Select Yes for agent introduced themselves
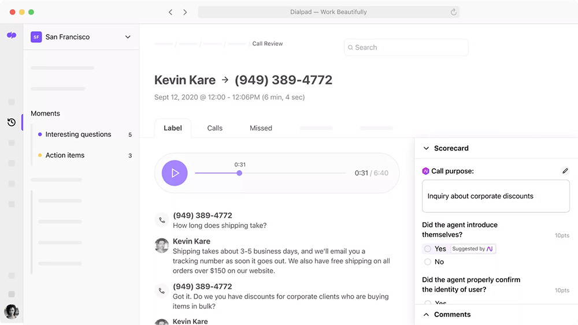Screen dimensions: 578x325 click(428, 249)
